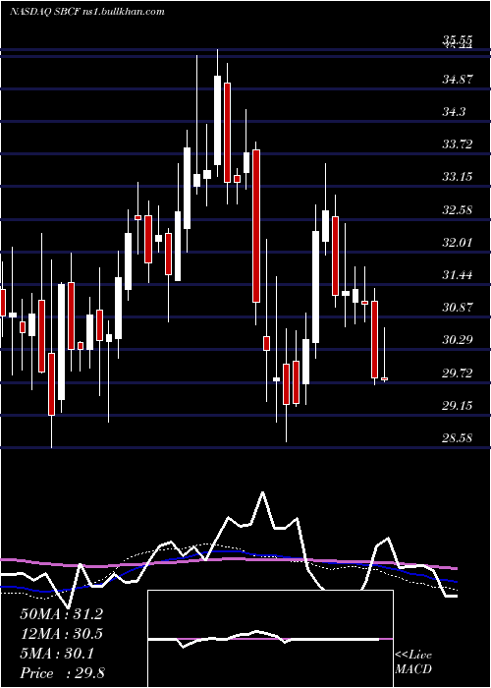The width and height of the screenshot is (491, 688).
Task: Click the 32.58 price axis label
Action: click(x=458, y=209)
